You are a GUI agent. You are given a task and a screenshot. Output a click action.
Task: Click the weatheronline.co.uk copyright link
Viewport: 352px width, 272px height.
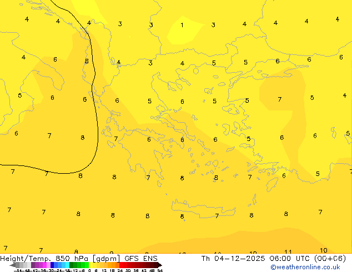click(x=305, y=267)
